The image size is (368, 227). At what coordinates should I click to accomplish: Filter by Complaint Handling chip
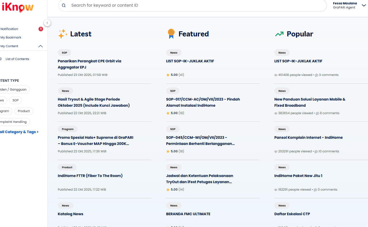(x=15, y=122)
